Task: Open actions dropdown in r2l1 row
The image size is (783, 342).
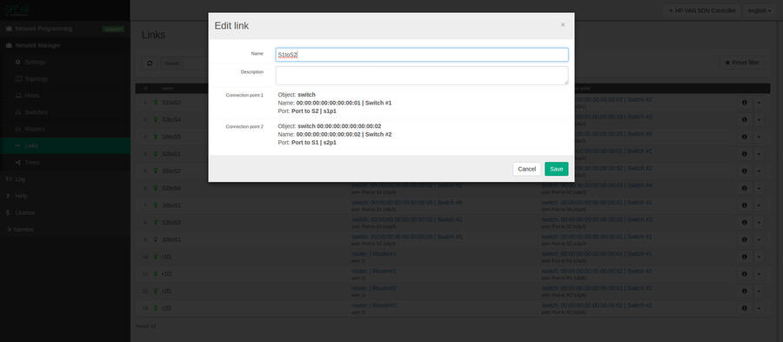Action: click(759, 291)
